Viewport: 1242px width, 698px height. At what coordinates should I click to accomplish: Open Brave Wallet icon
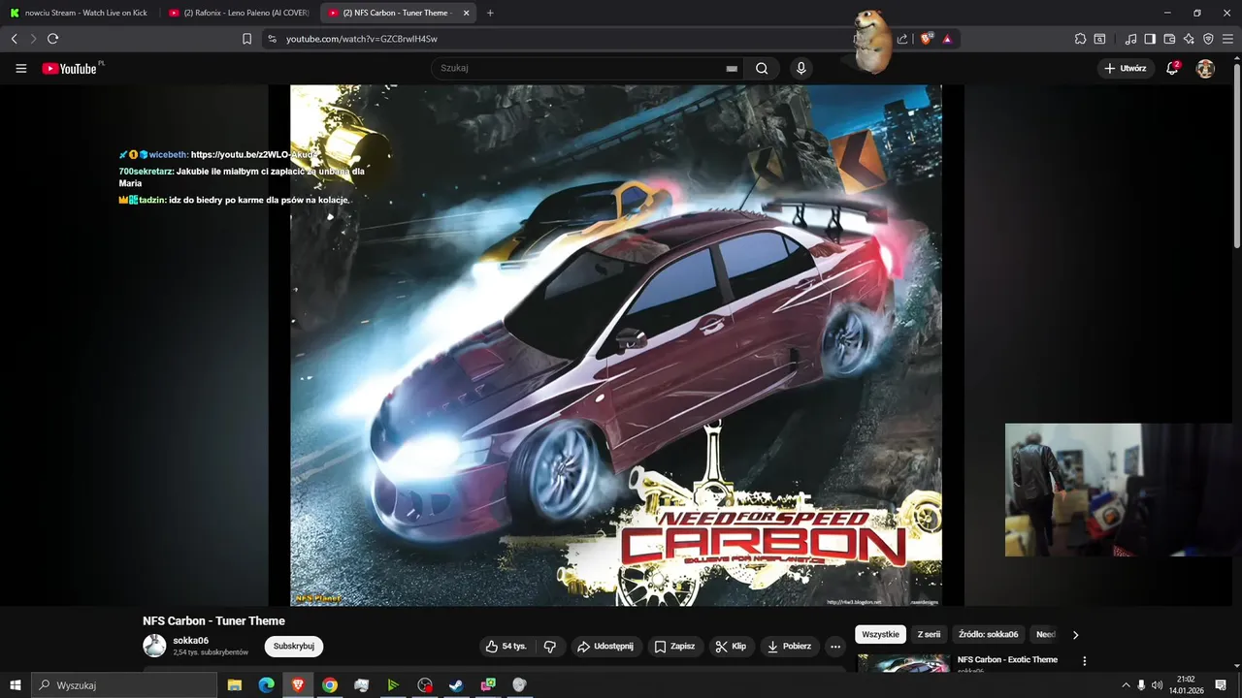click(1169, 39)
